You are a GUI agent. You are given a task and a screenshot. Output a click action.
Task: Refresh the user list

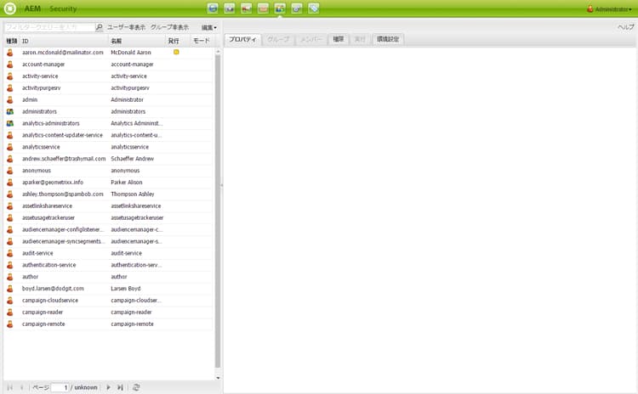[136, 387]
